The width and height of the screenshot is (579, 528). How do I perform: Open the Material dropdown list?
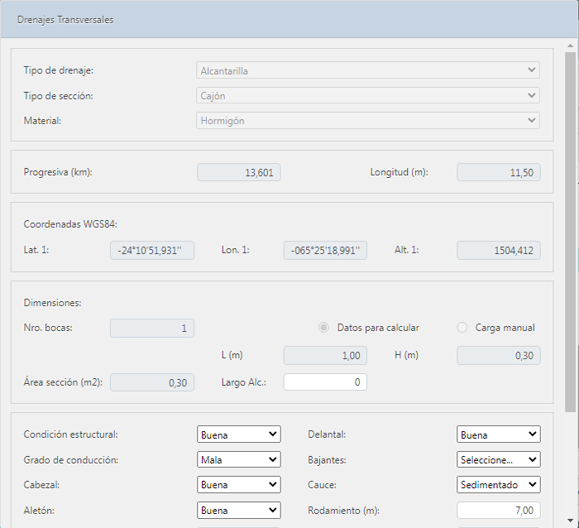pos(368,121)
